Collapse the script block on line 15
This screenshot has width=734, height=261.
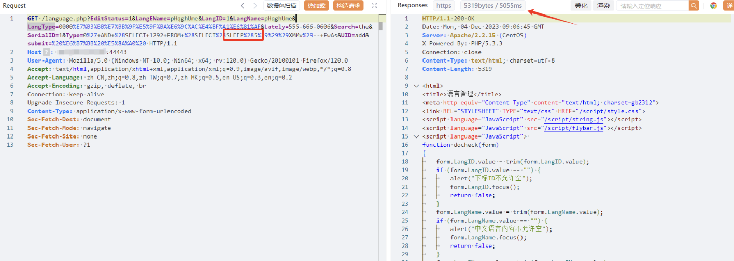click(x=416, y=136)
